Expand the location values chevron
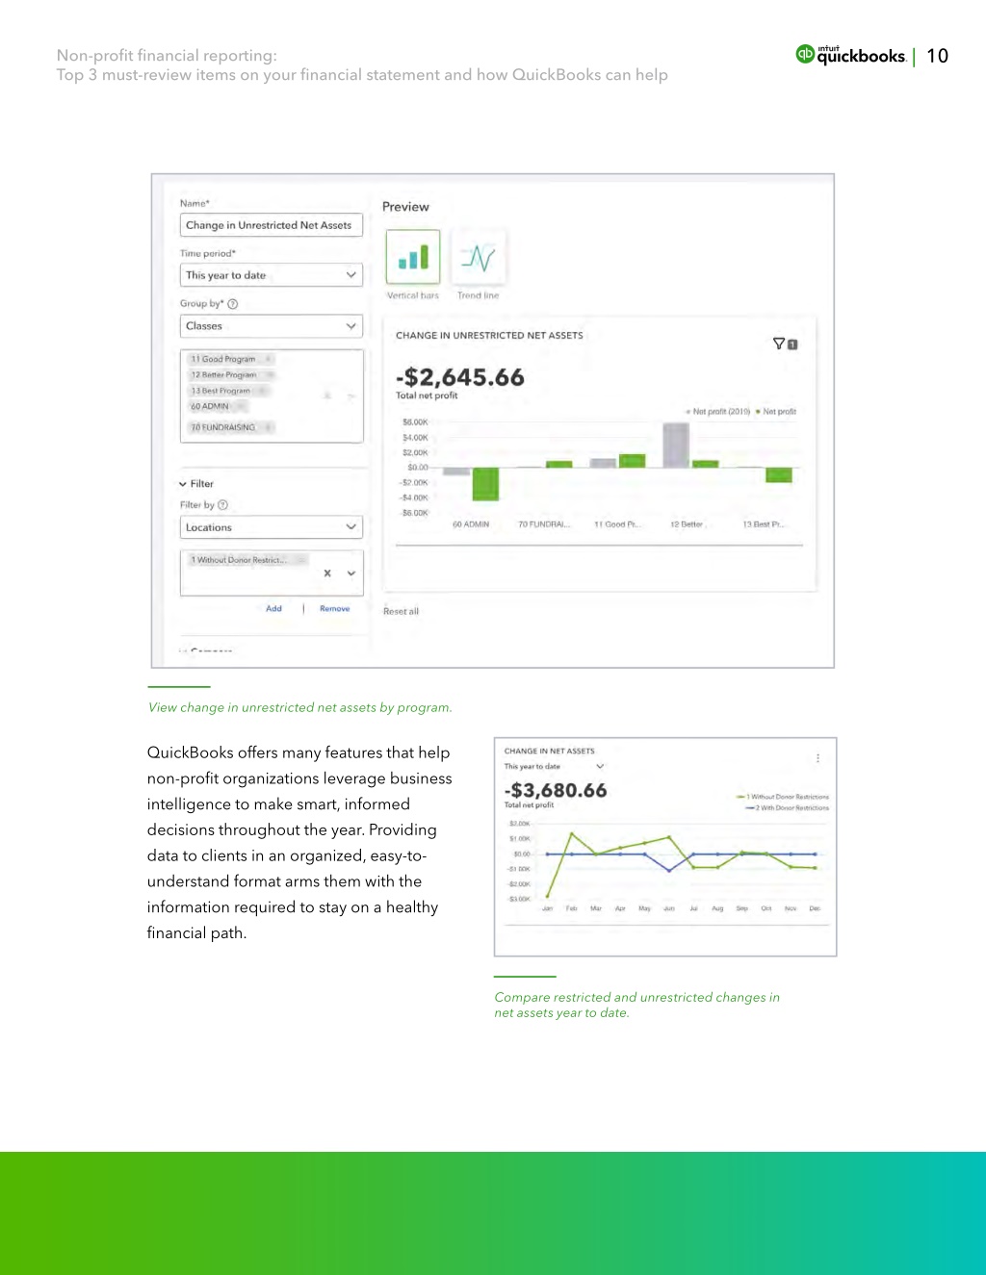This screenshot has width=986, height=1275. click(x=351, y=574)
